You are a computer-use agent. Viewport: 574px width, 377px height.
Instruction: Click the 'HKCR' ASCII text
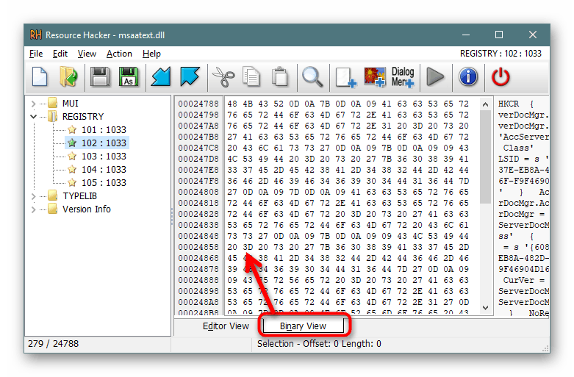pyautogui.click(x=509, y=104)
